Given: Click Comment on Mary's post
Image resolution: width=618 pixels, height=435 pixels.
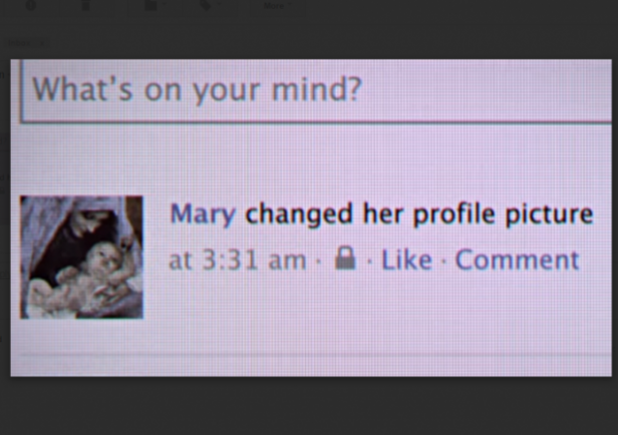Looking at the screenshot, I should pos(517,259).
